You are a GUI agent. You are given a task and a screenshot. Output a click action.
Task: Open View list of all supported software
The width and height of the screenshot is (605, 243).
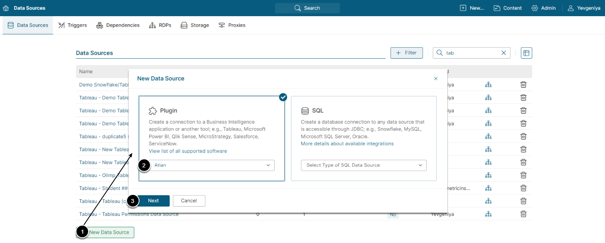[188, 151]
